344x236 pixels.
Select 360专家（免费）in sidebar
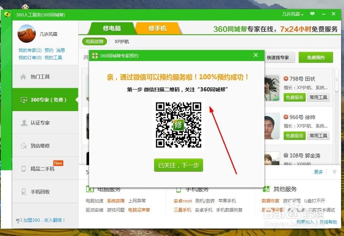[45, 100]
